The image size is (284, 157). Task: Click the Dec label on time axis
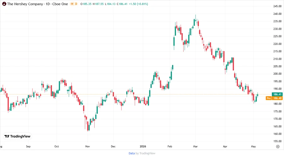tap(113, 146)
